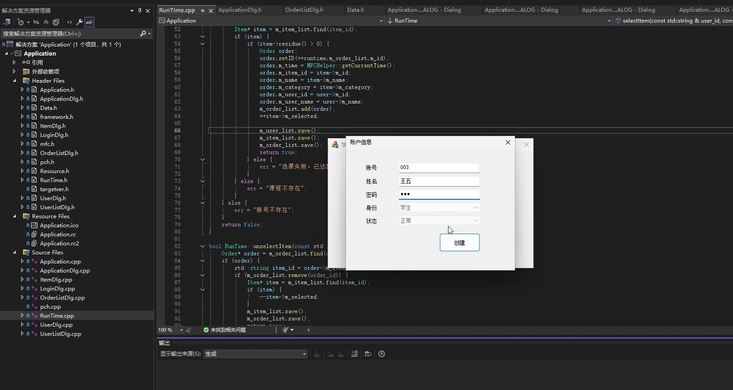
Task: Click the Application.rc file icon
Action: pyautogui.click(x=34, y=234)
